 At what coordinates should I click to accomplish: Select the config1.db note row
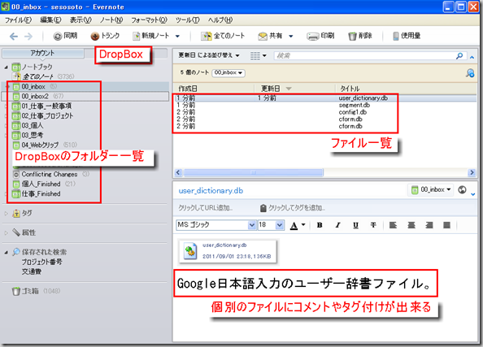324,112
